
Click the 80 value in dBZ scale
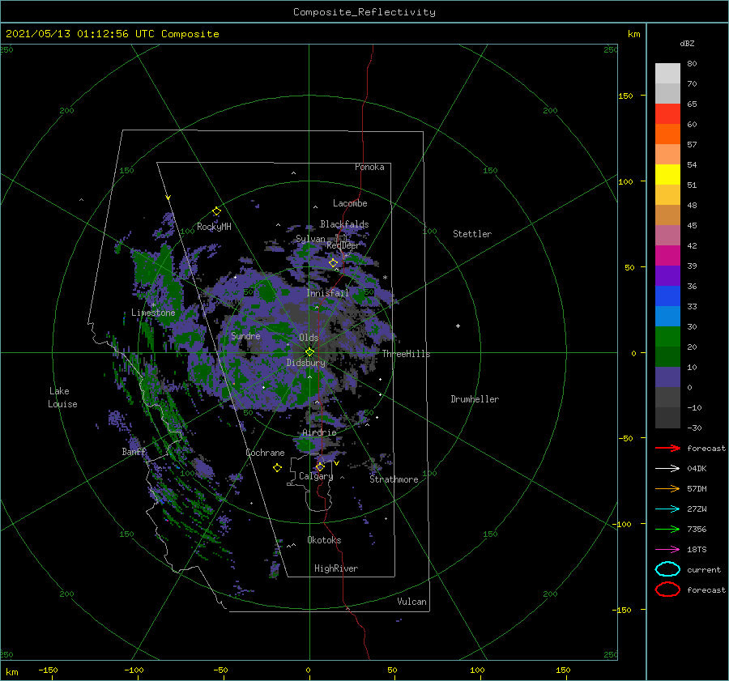coord(692,63)
